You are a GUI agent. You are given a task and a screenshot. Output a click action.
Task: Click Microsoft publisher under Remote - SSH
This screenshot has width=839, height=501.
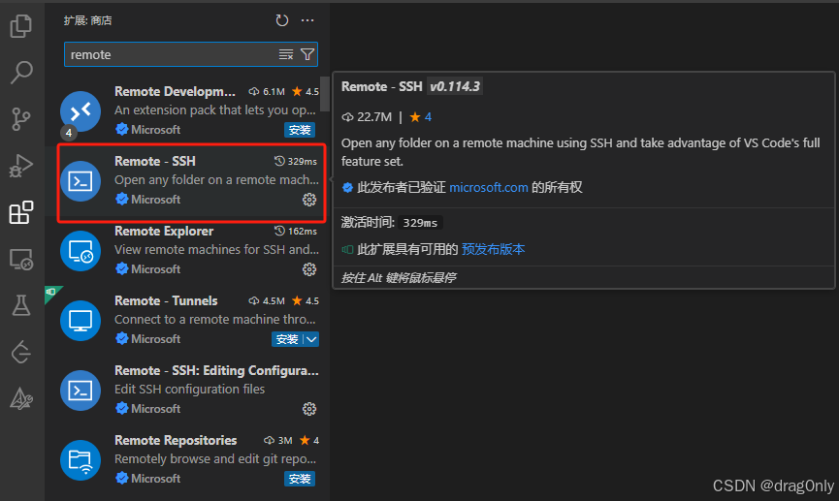point(156,200)
